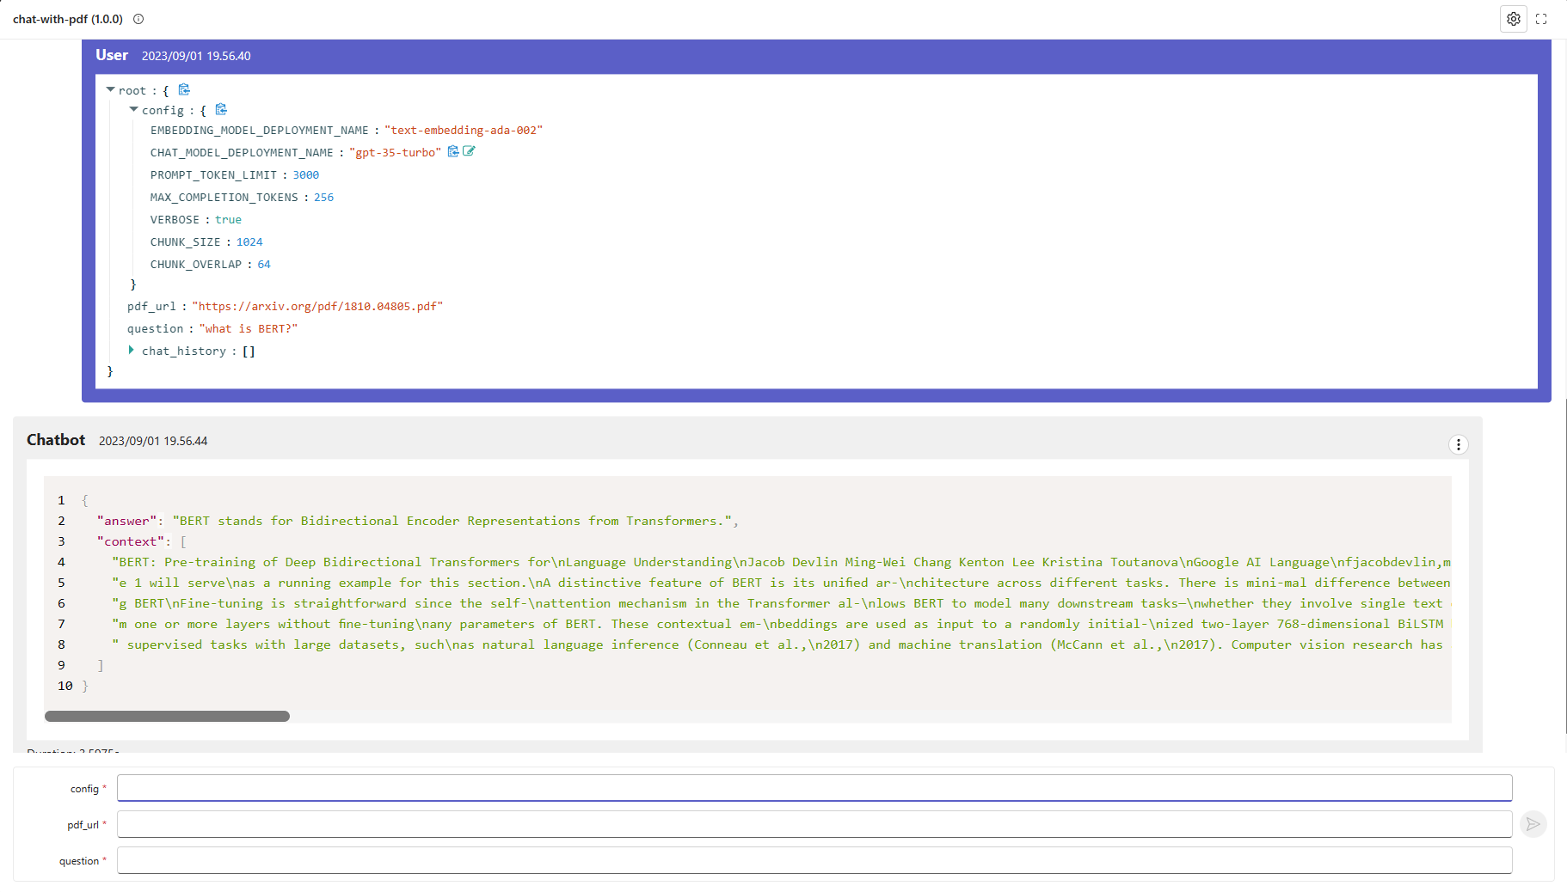This screenshot has height=892, width=1567.
Task: Copy the root object to clipboard
Action: coord(184,89)
